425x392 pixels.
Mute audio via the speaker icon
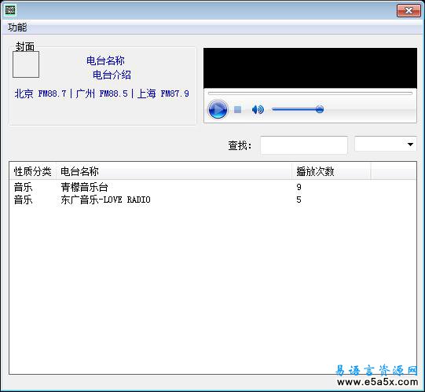(258, 109)
